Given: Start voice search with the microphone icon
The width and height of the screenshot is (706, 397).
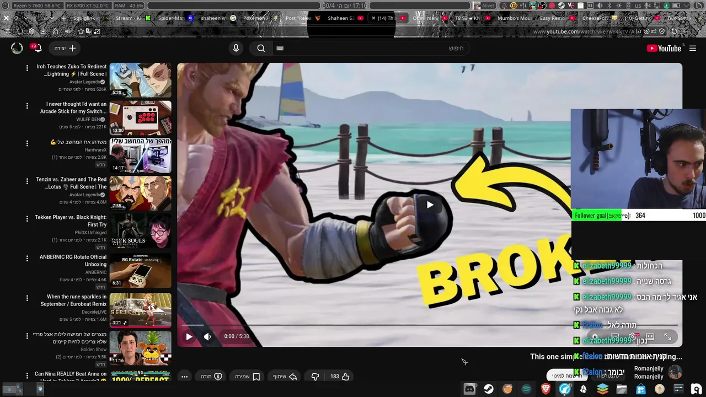Looking at the screenshot, I should click(236, 49).
